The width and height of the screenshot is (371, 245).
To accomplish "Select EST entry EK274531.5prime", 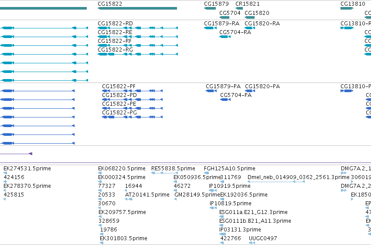I will tap(27, 169).
